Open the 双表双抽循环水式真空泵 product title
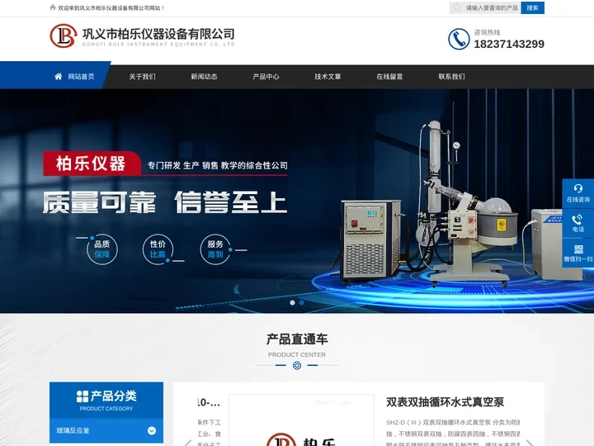This screenshot has height=446, width=594. point(445,402)
